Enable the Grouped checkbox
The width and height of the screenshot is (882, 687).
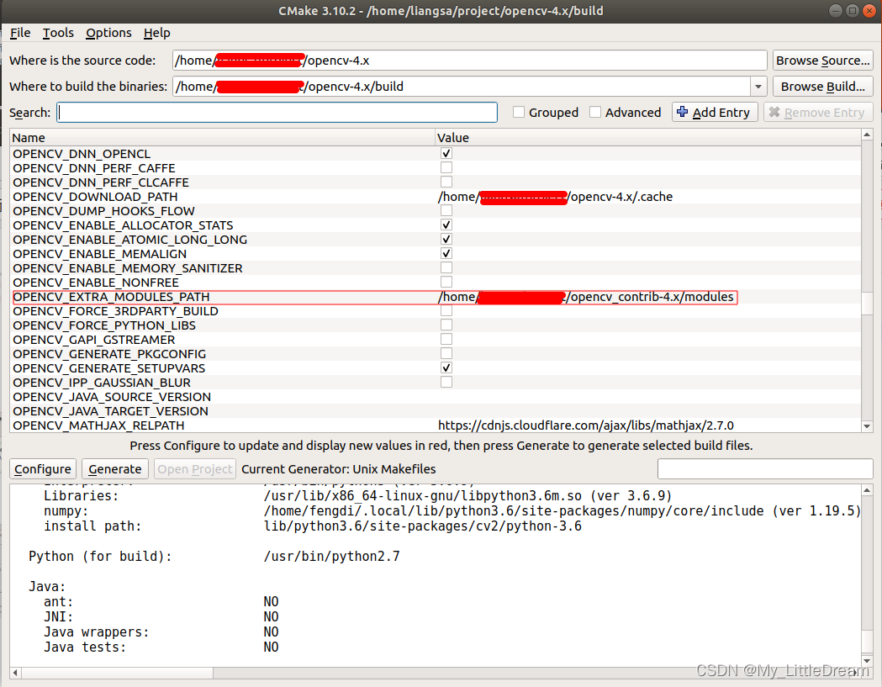point(519,113)
